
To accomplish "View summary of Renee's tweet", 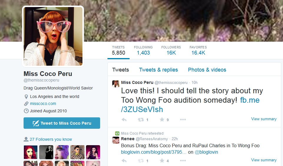I will [264, 160].
